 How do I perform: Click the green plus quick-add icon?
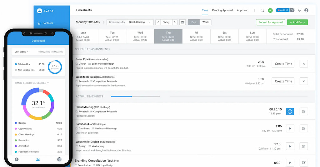(270, 10)
